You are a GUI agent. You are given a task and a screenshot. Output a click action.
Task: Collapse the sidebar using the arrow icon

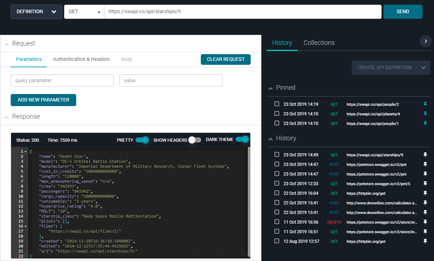(x=425, y=41)
